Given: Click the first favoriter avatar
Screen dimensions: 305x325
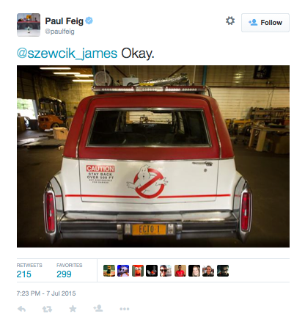Looking at the screenshot, I should [109, 271].
